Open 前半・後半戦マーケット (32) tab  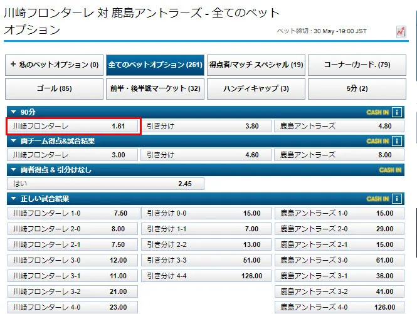pos(155,88)
